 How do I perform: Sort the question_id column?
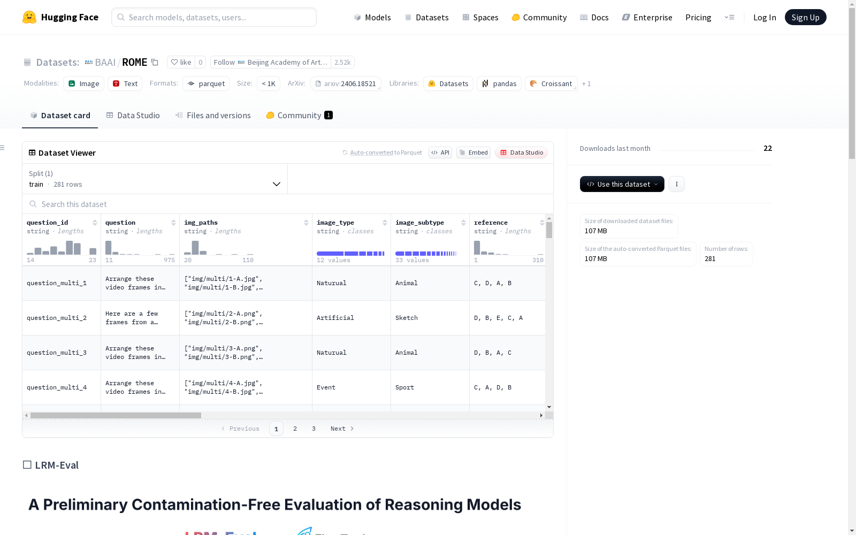(95, 223)
